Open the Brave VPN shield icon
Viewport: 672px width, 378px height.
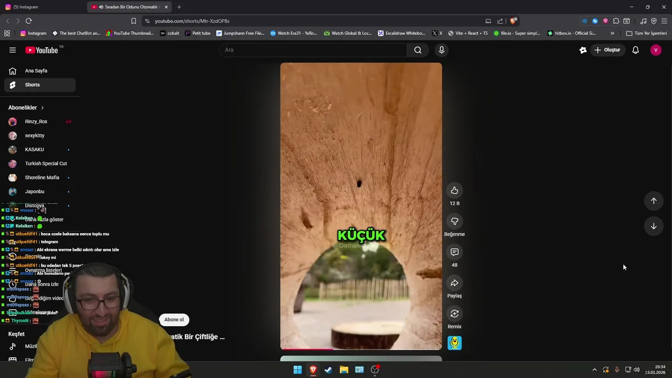click(x=654, y=21)
